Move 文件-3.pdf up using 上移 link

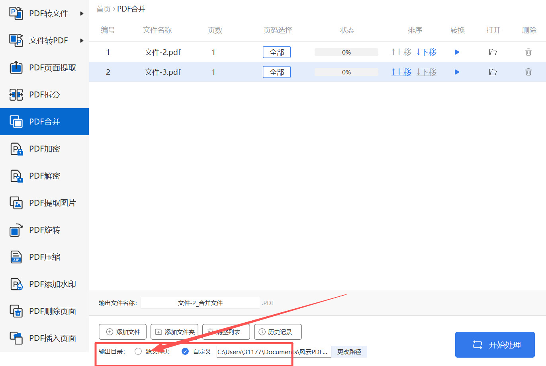coord(401,72)
